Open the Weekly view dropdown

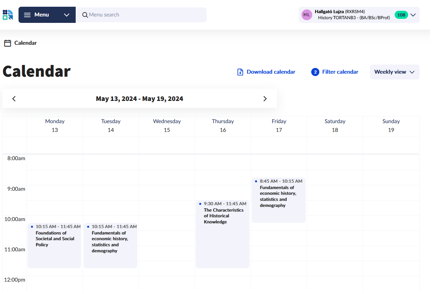394,72
